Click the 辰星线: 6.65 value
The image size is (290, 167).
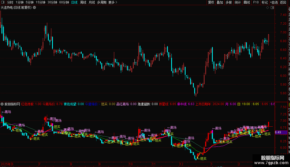click(168, 104)
